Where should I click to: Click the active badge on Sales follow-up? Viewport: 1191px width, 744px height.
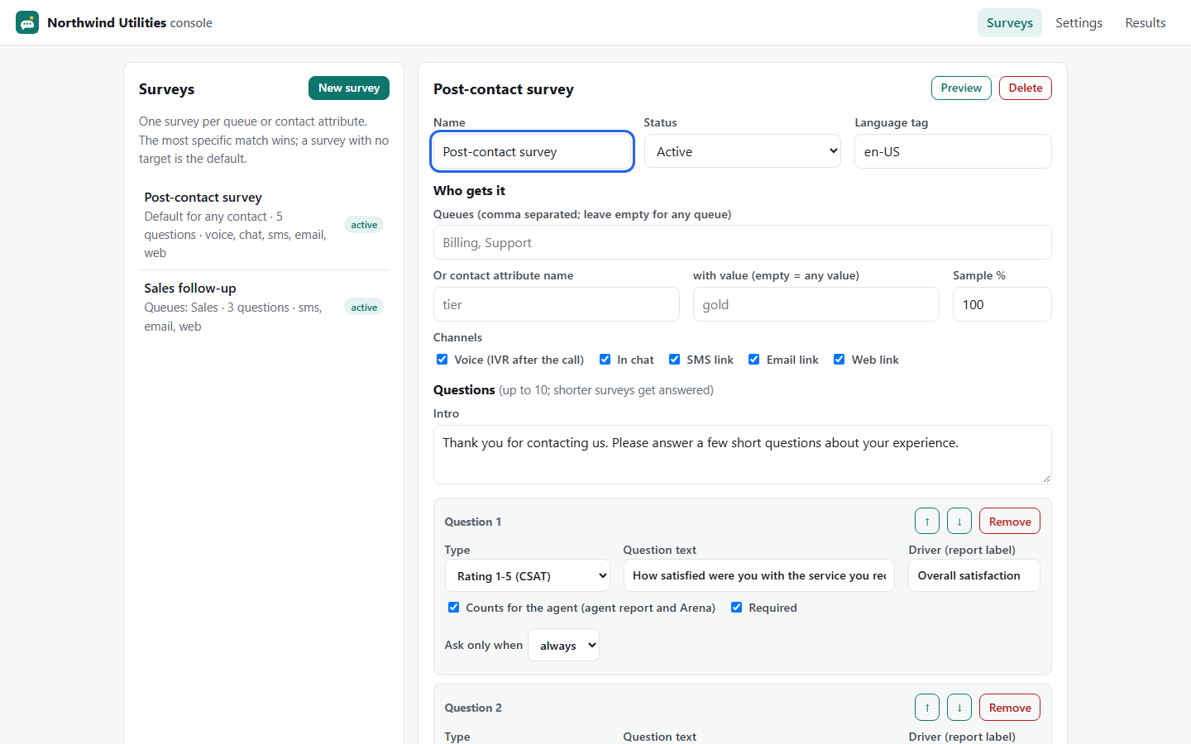coord(364,308)
